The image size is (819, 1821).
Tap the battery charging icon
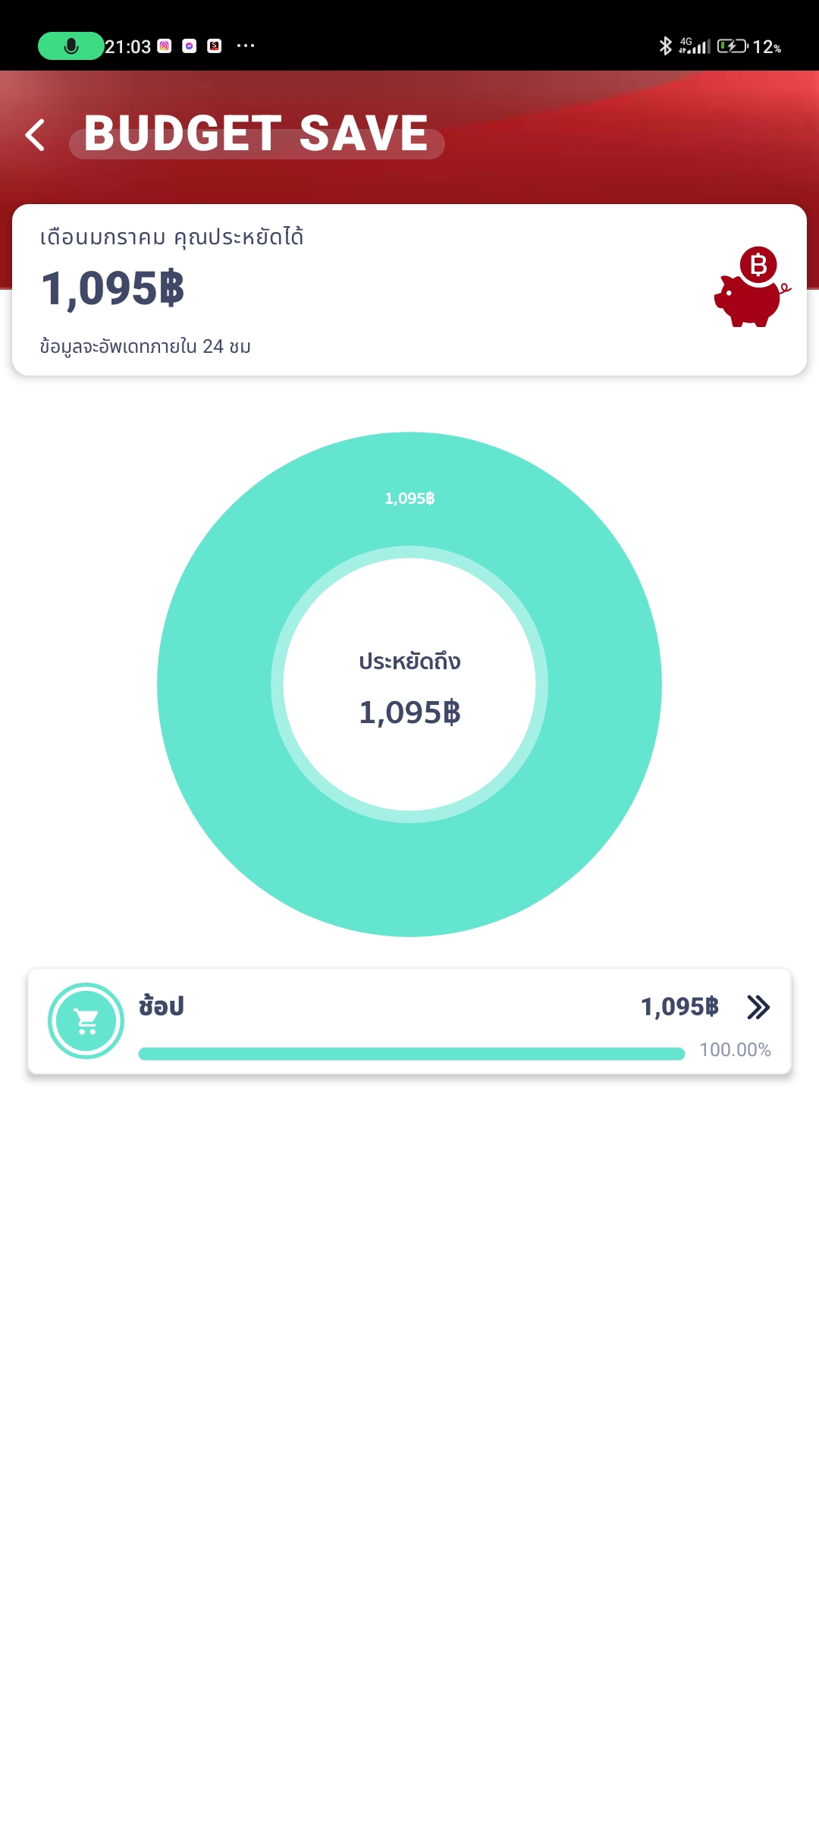point(732,46)
